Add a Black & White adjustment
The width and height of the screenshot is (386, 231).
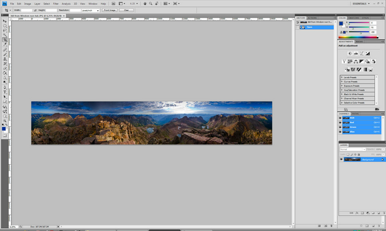coord(361,61)
